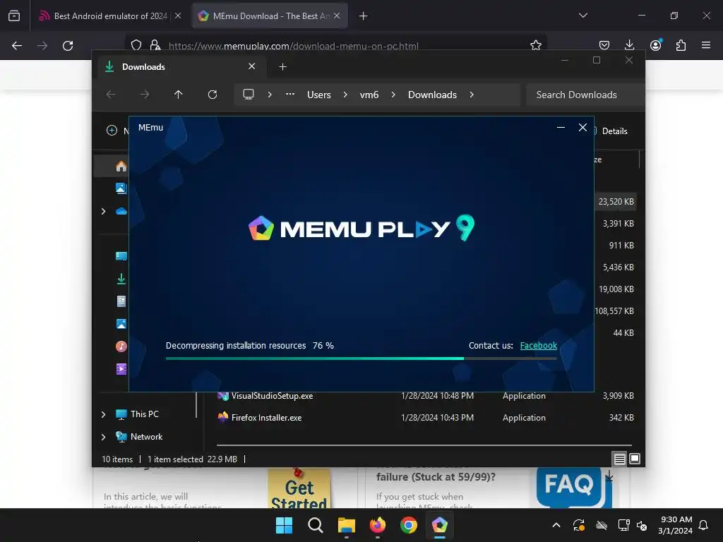Bookmark this page with the star icon

click(535, 45)
